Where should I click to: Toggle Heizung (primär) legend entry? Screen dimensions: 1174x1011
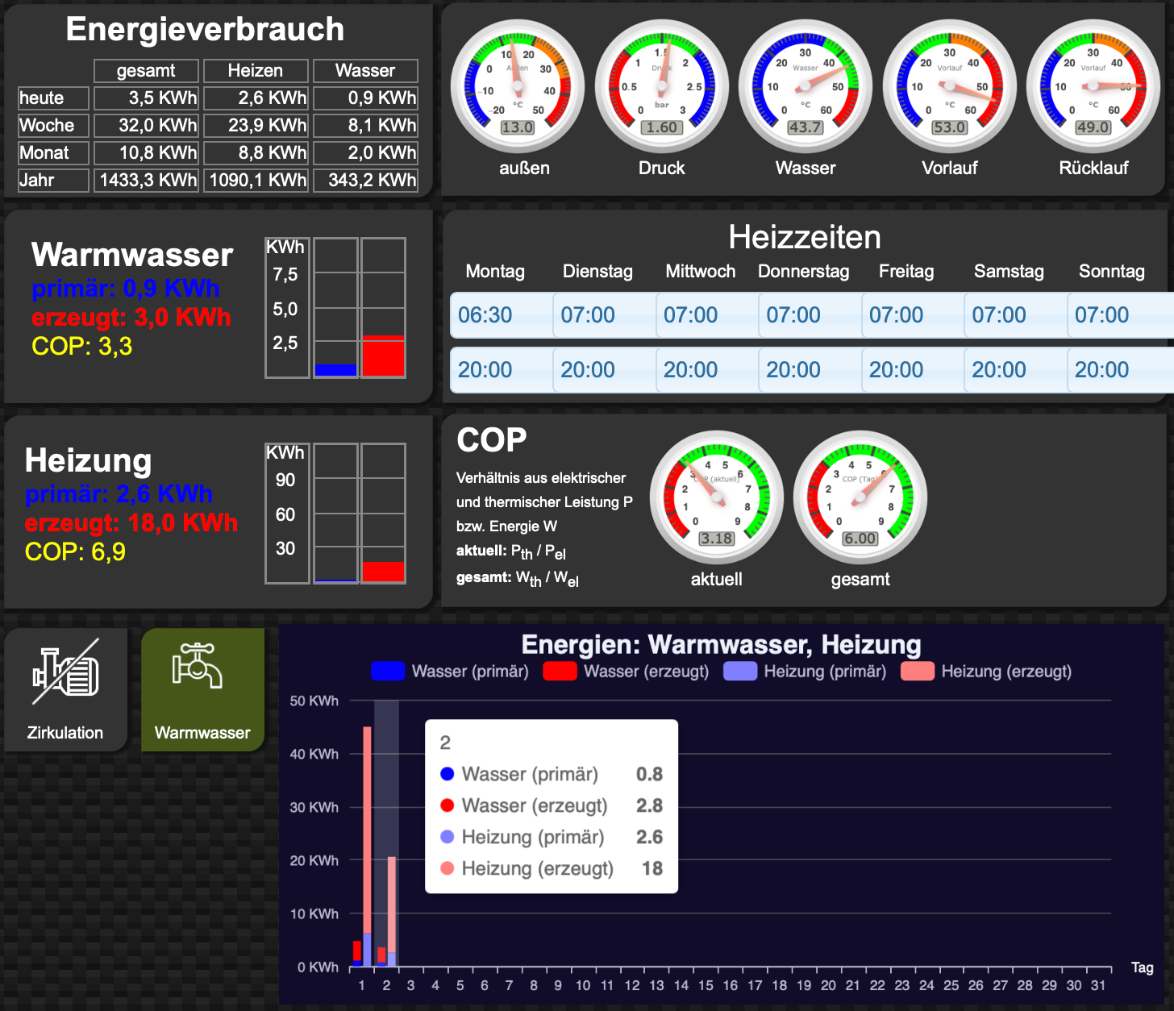pos(805,672)
